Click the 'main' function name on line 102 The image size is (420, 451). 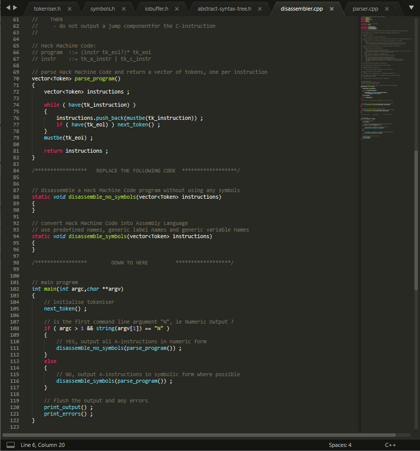51,289
